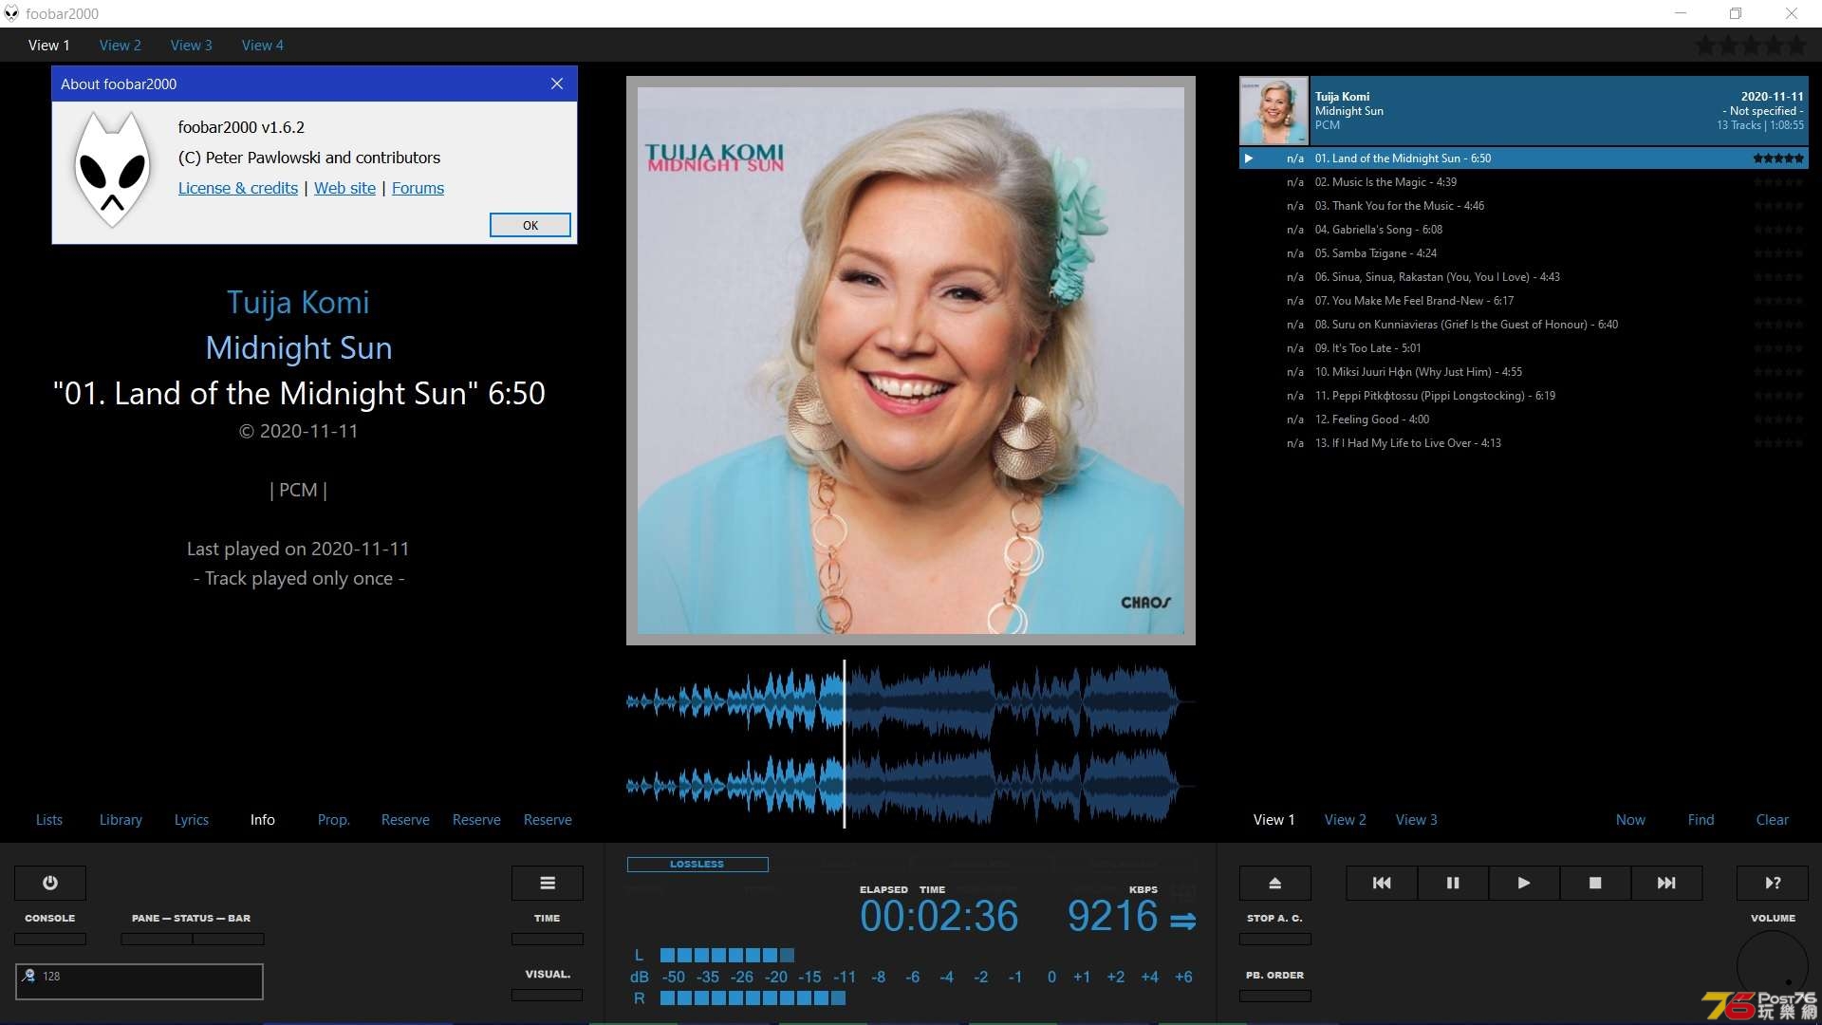Click the playing indicator arrow on track 01
1822x1025 pixels.
[x=1249, y=158]
